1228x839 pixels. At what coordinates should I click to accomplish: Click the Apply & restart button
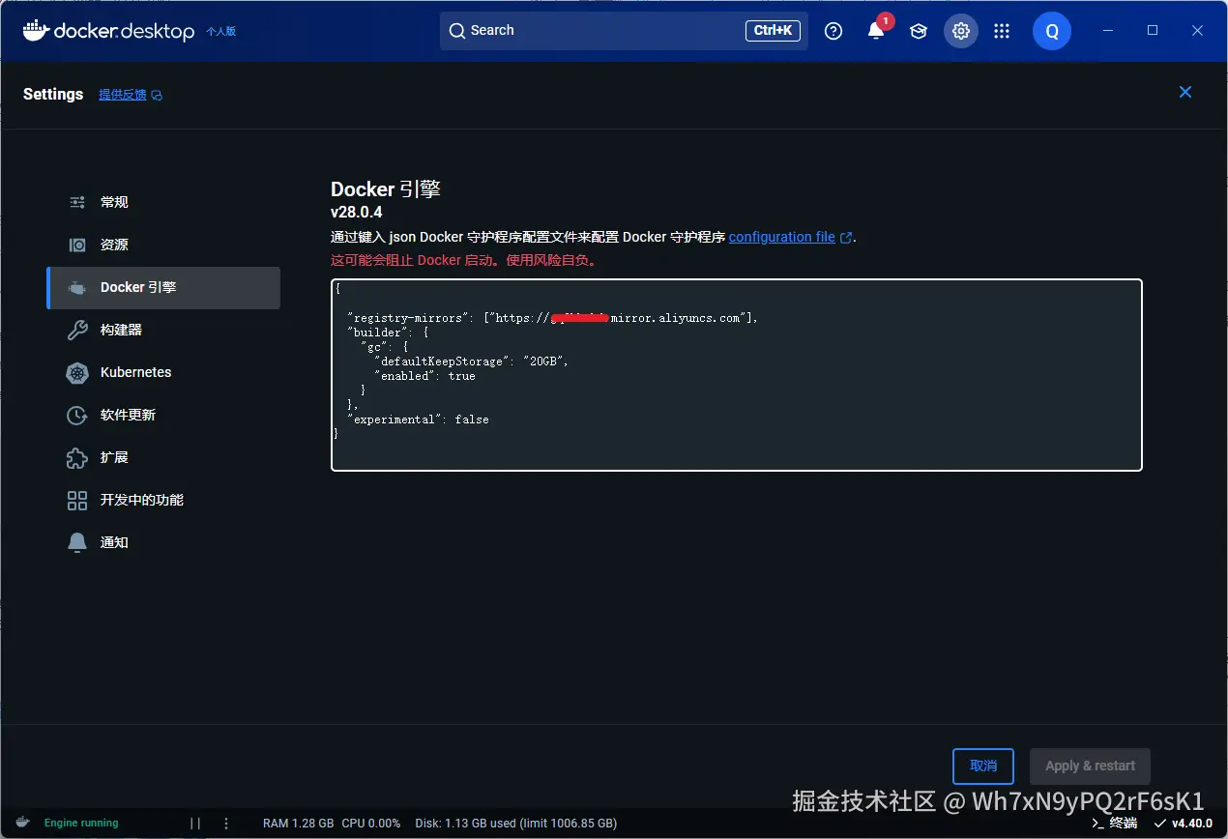tap(1090, 766)
